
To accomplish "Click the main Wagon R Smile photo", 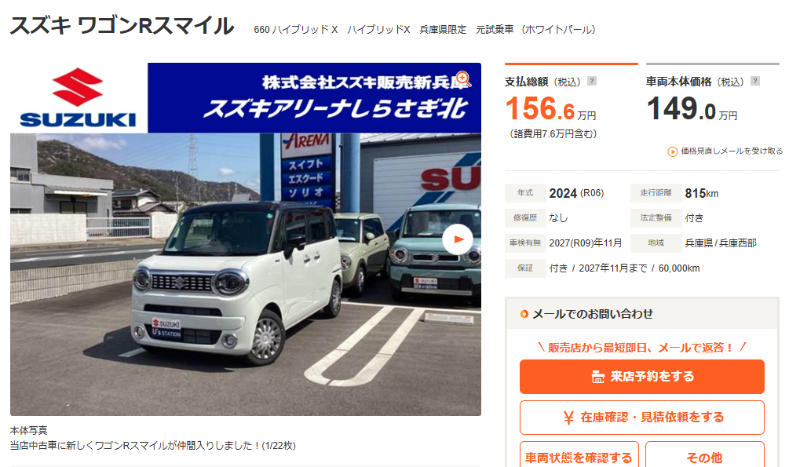I will tap(246, 274).
